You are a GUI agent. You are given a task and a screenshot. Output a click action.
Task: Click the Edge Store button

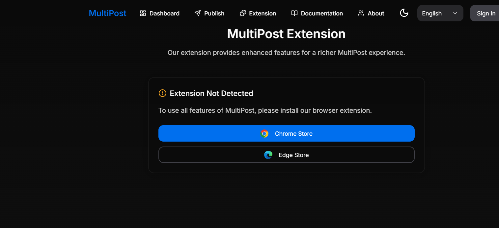[x=286, y=155]
